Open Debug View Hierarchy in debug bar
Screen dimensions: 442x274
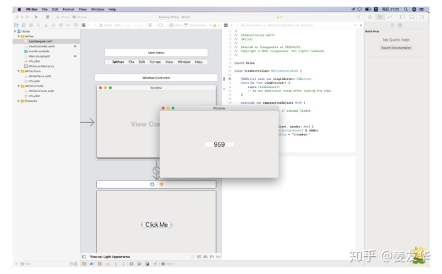coord(131,264)
